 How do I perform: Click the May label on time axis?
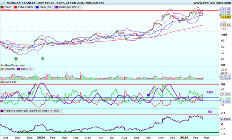coord(88,138)
